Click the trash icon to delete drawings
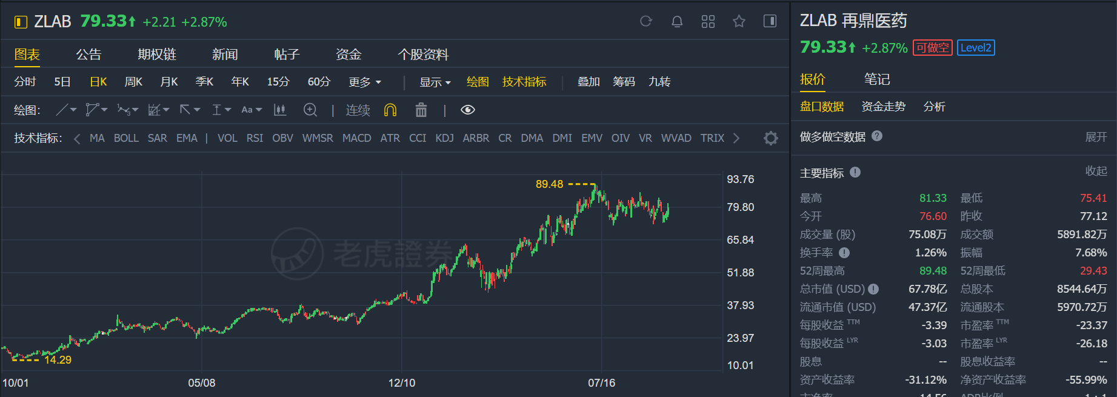1117x397 pixels. tap(421, 110)
